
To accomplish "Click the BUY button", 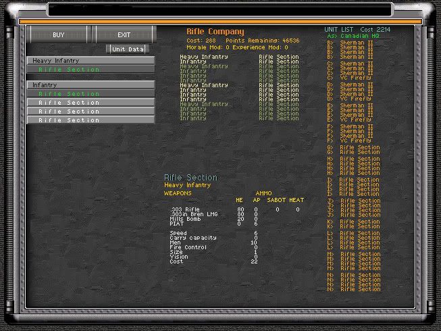I will pos(59,34).
